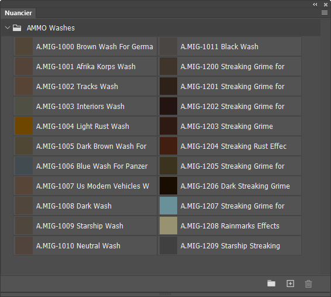331x297 pixels.
Task: Pick the A.MIG-1203 Streaking Grime swatch
Action: click(168, 126)
